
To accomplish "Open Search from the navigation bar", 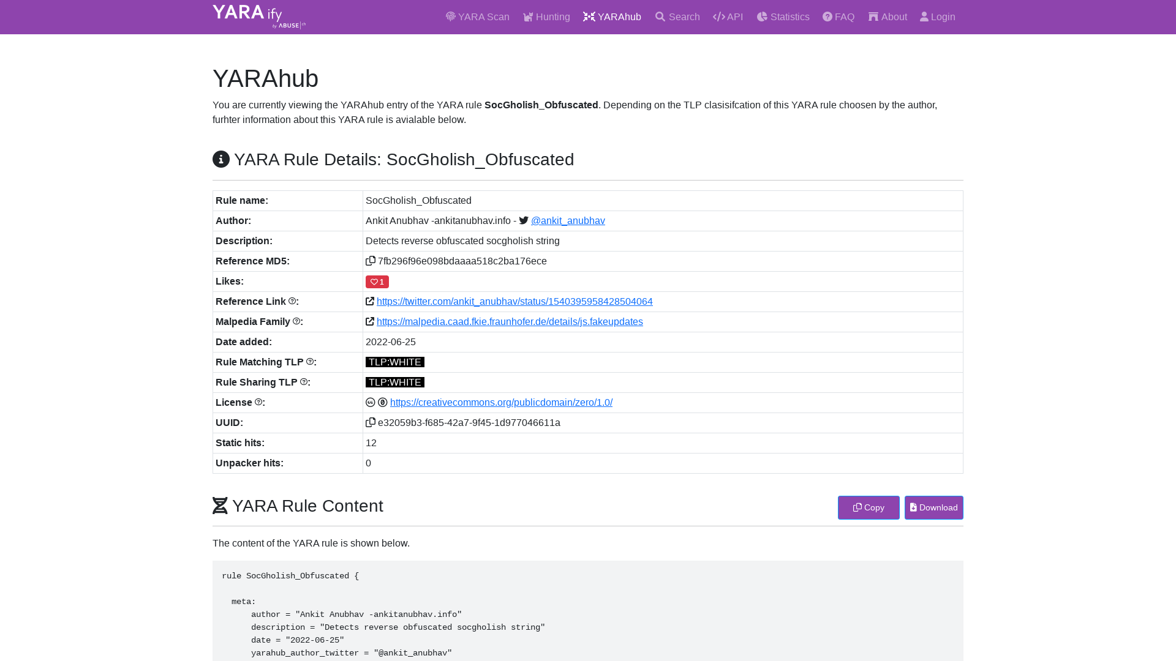I will point(677,17).
